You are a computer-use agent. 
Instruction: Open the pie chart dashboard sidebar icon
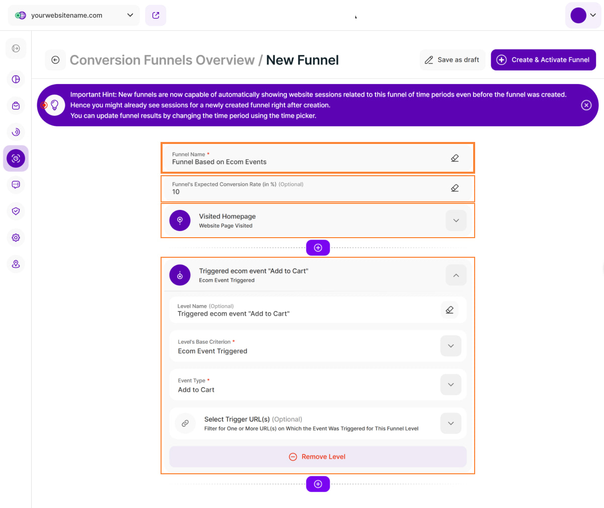pyautogui.click(x=16, y=79)
